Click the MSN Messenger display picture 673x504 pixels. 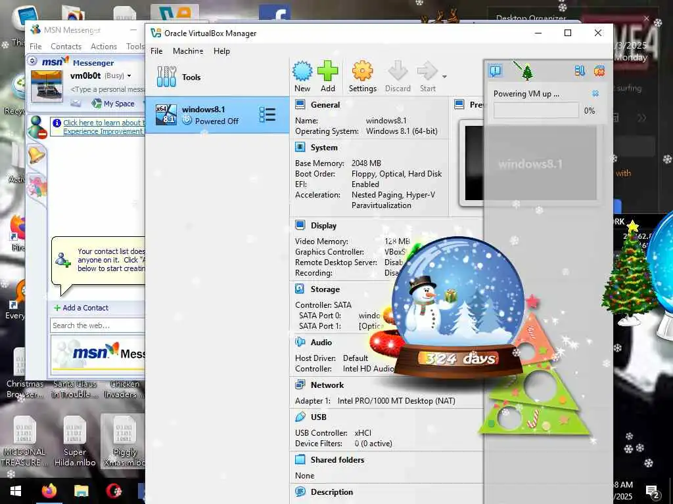[47, 85]
